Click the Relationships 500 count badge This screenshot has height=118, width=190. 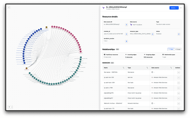(117, 49)
